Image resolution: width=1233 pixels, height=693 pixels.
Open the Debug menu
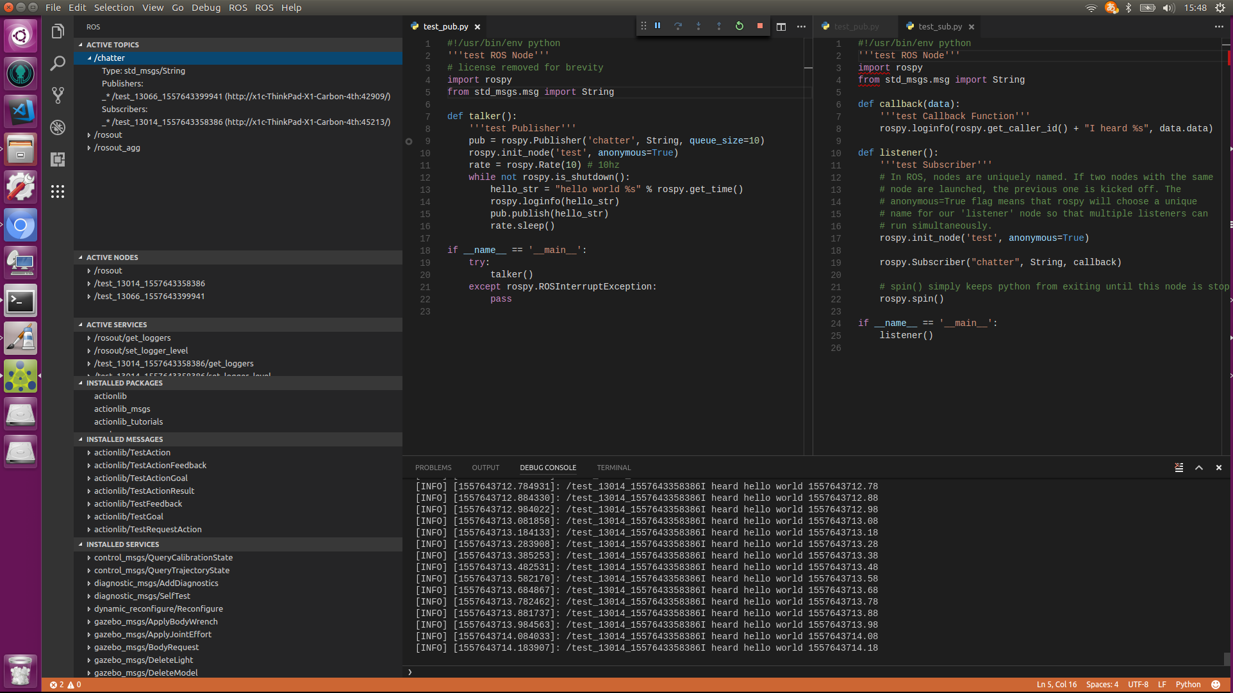tap(206, 8)
